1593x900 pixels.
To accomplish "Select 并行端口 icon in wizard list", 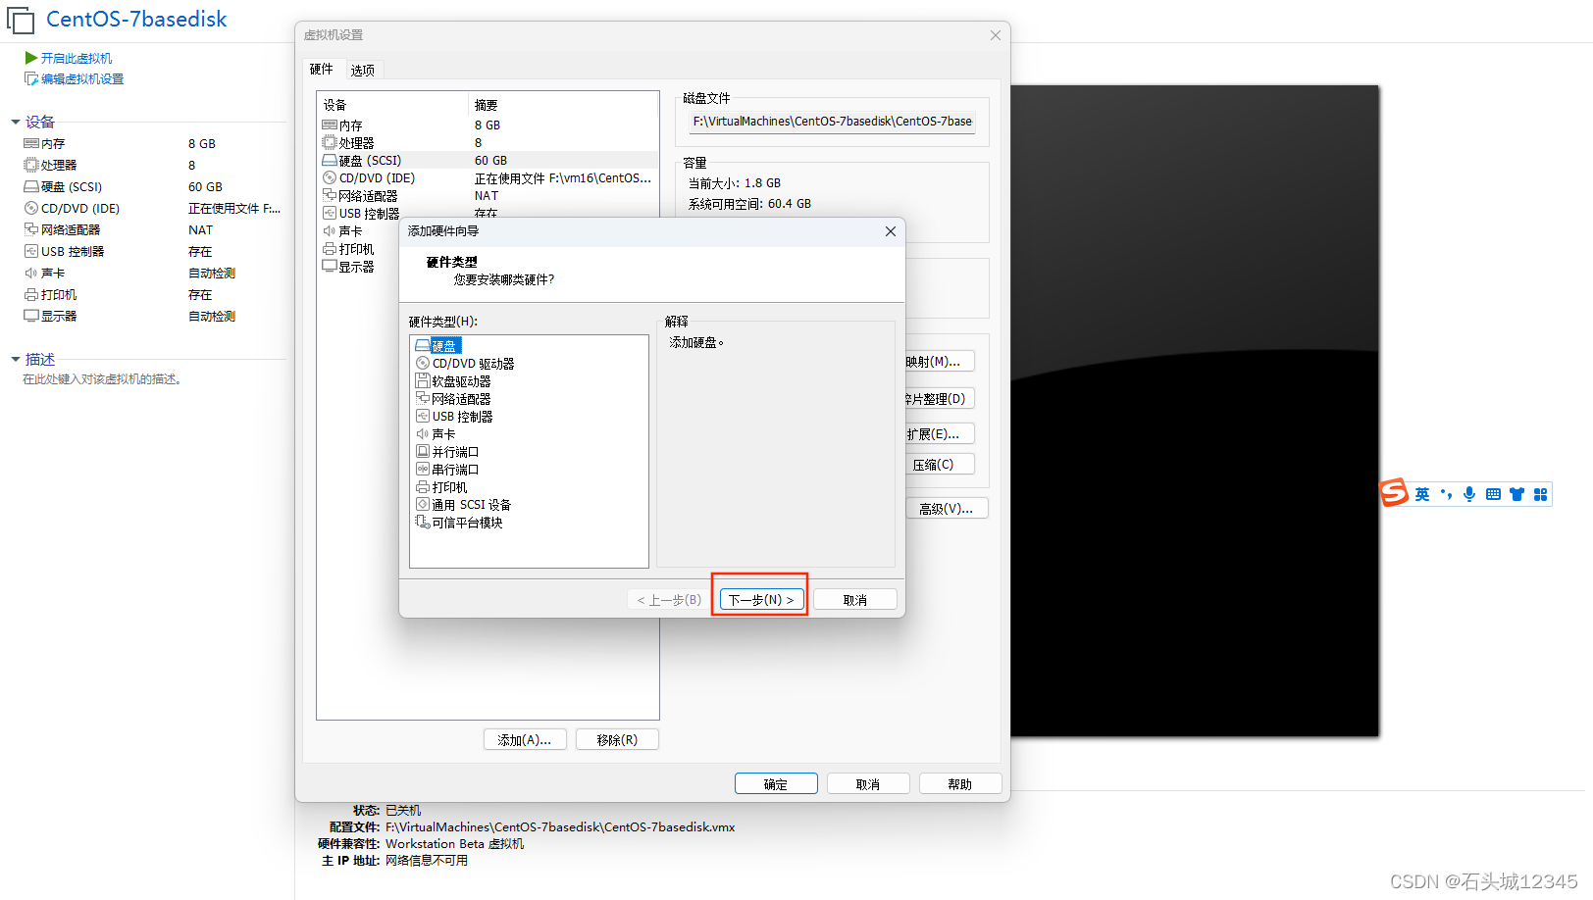I will [x=423, y=452].
